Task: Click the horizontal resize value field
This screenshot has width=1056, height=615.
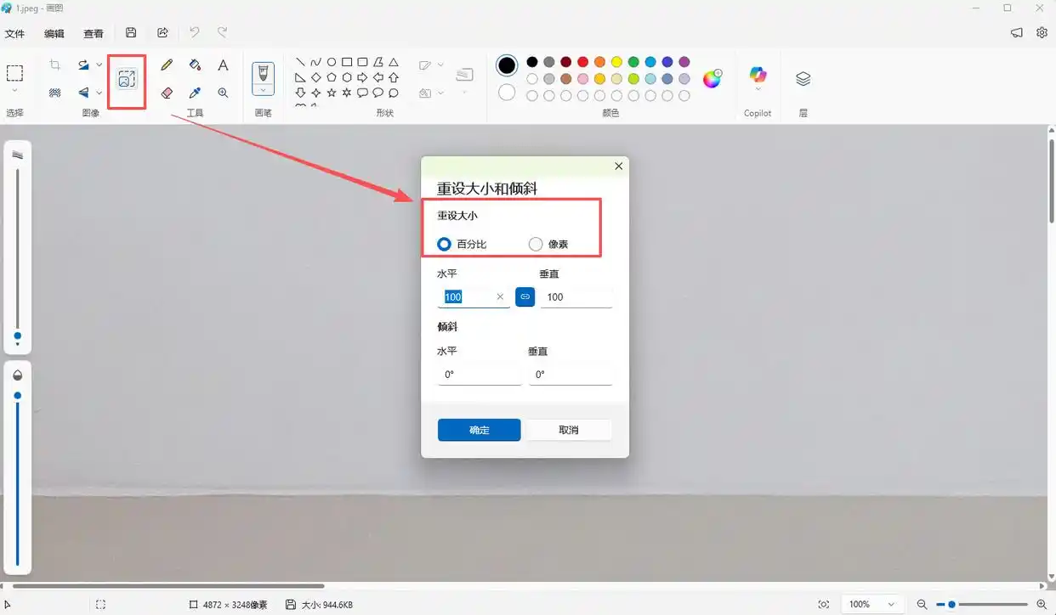Action: (474, 296)
